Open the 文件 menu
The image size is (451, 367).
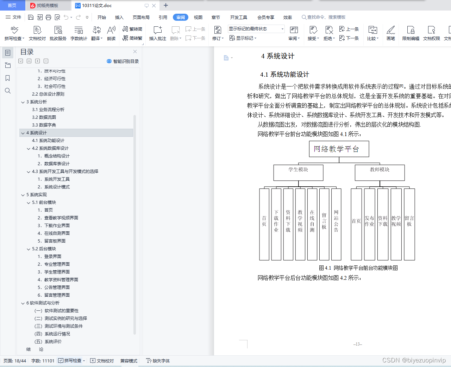point(13,17)
